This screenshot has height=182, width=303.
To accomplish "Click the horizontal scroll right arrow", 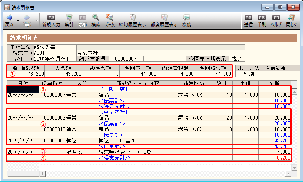I will tap(288, 174).
